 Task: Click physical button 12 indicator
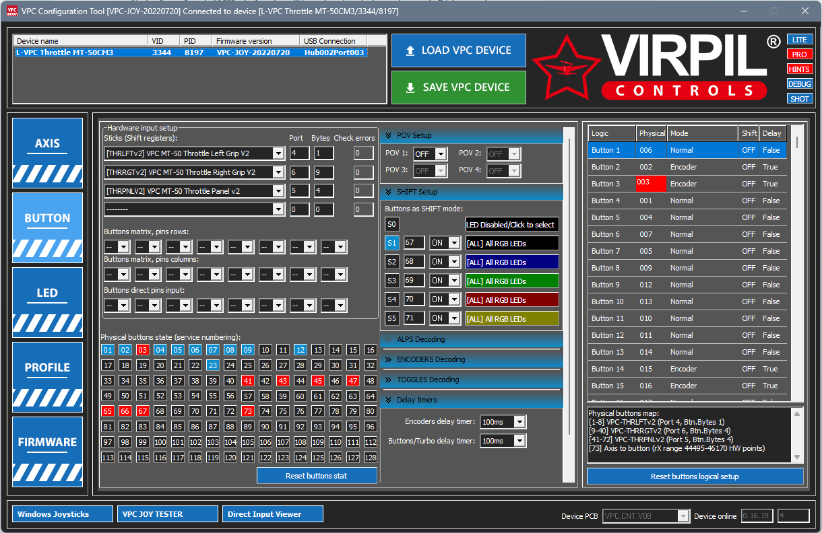tap(301, 350)
